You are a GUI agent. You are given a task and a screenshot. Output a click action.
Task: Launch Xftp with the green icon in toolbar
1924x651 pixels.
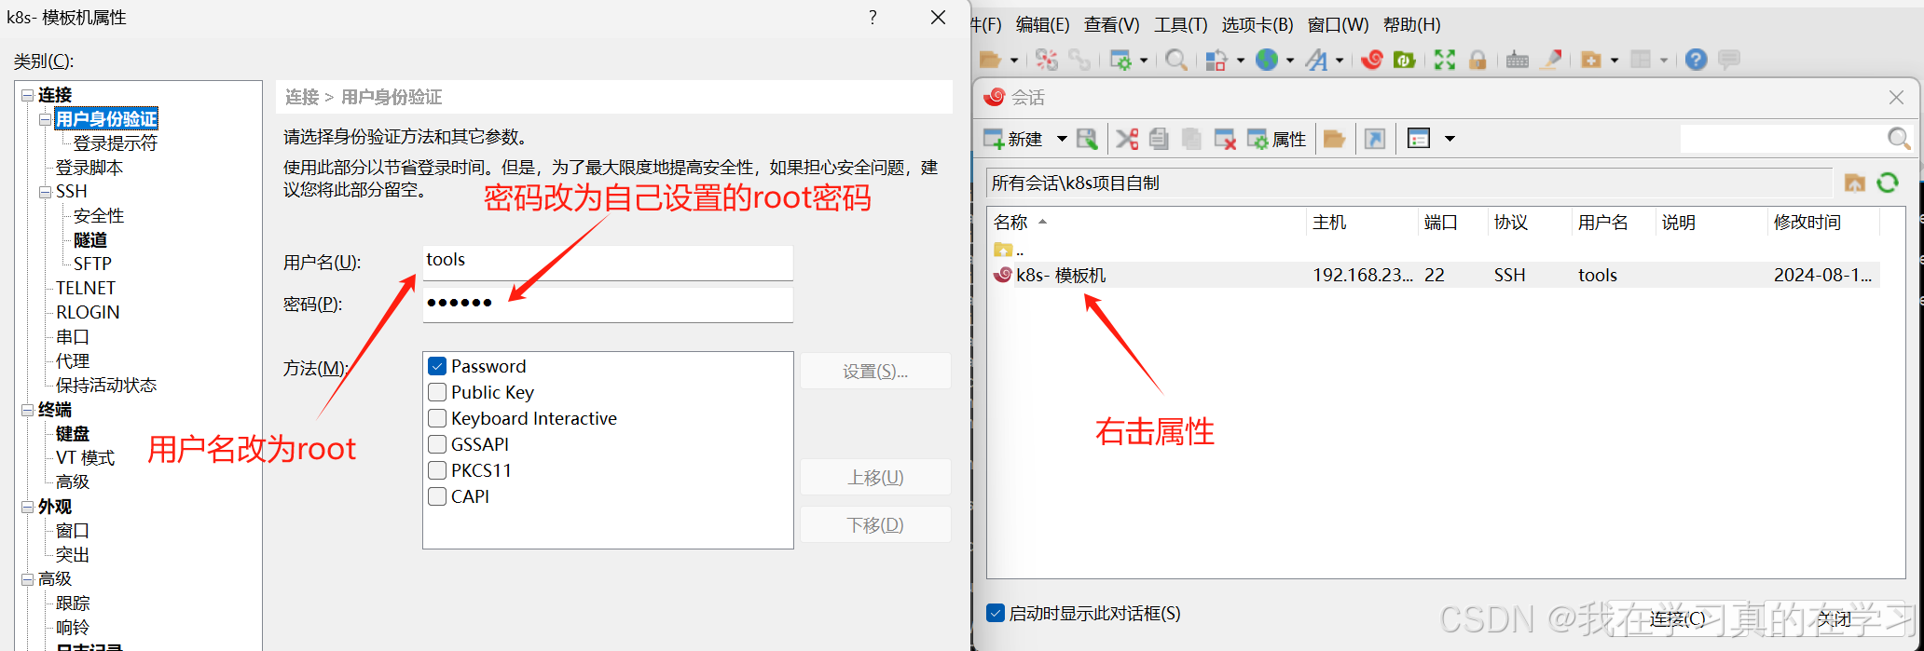[1404, 60]
